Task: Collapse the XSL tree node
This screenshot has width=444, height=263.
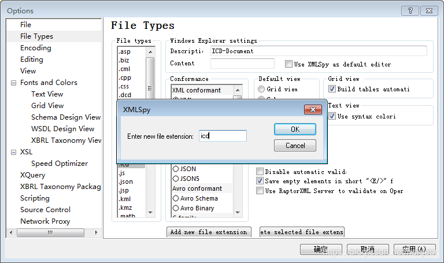Action: point(13,152)
